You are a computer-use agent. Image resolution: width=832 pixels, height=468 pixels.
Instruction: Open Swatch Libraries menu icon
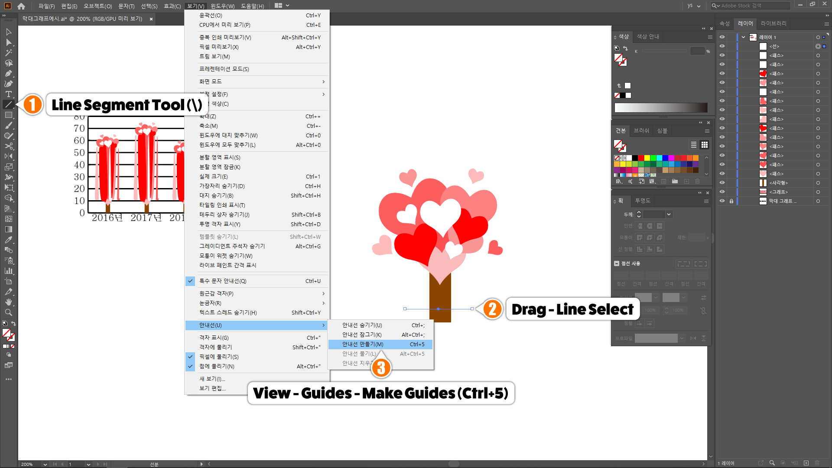pos(619,182)
